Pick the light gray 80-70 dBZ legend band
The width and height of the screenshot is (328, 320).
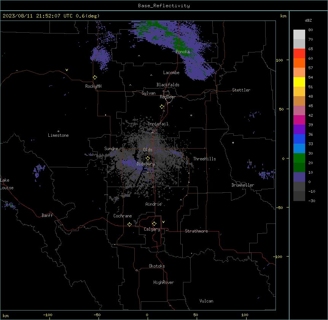click(299, 35)
